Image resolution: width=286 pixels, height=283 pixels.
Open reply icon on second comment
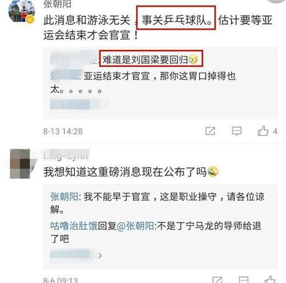pyautogui.click(x=244, y=280)
